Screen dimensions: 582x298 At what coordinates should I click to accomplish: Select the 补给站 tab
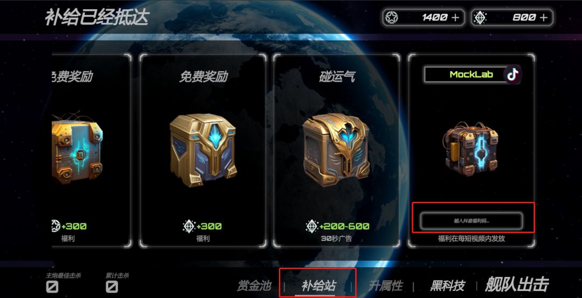319,286
